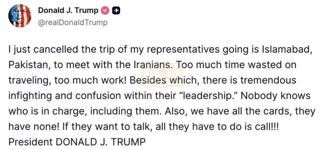The image size is (324, 150).
Task: Open the Donald J. Trump display name
Action: coord(68,11)
